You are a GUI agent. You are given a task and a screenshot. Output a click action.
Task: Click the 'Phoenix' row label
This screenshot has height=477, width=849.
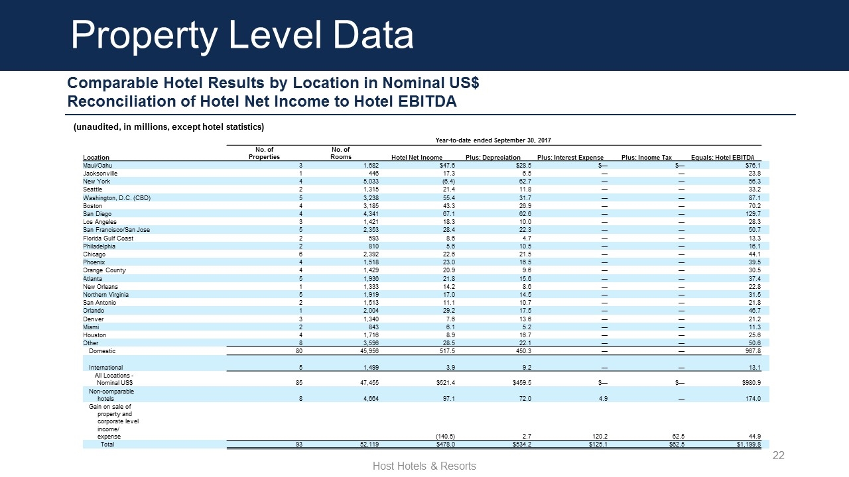click(94, 262)
